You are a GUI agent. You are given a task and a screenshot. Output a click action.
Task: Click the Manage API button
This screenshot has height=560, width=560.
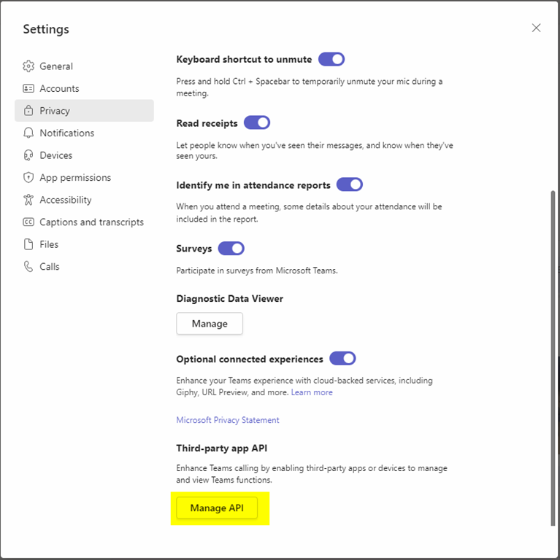(217, 508)
